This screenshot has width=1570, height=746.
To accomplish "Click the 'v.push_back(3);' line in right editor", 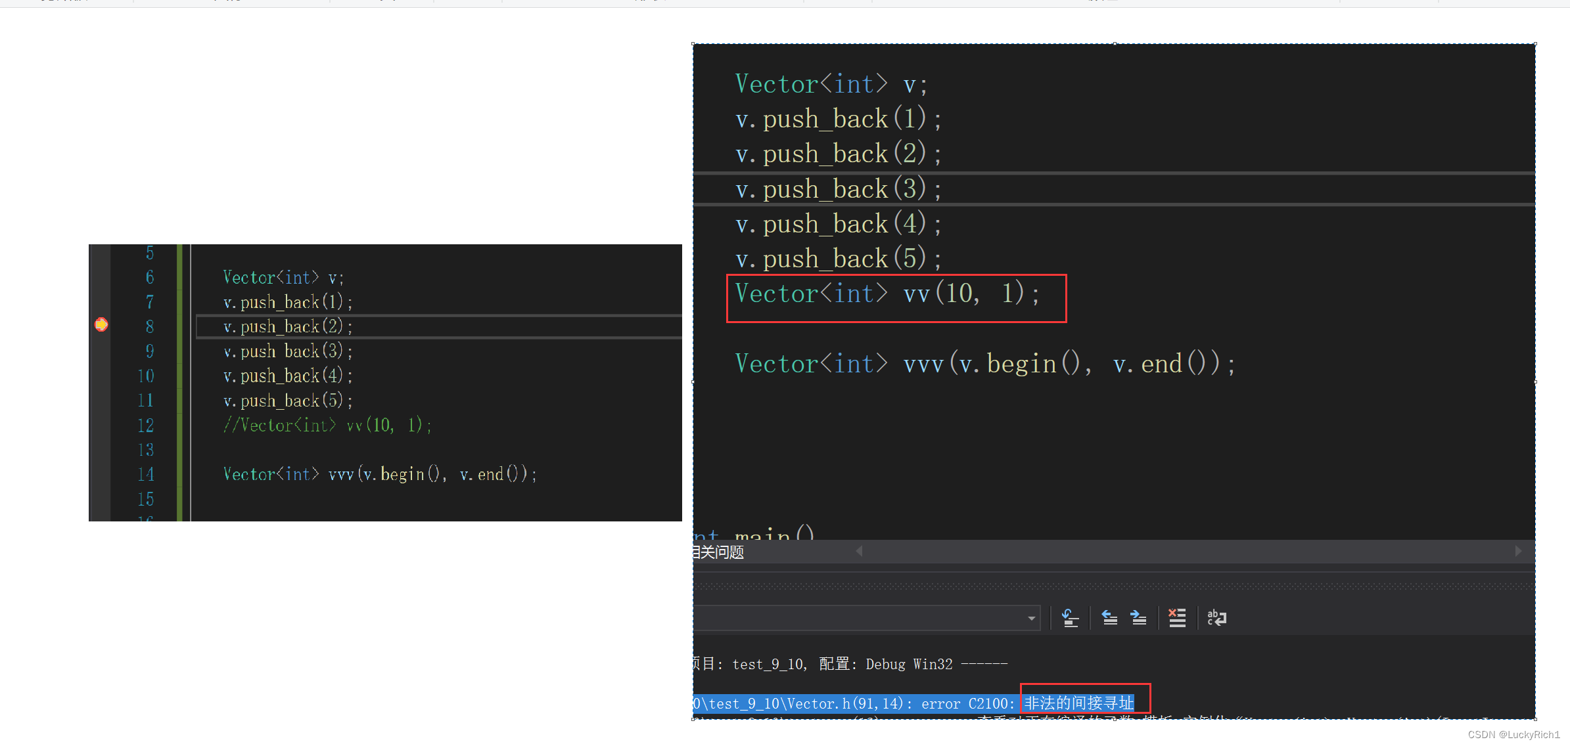I will 838,189.
